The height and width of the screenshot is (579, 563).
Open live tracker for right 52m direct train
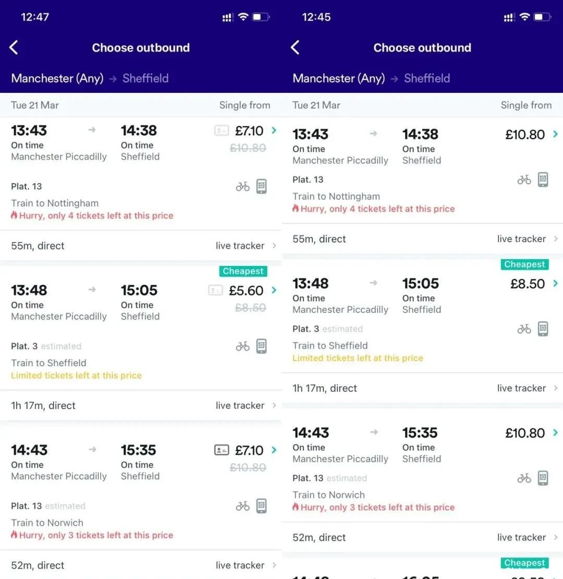click(527, 537)
